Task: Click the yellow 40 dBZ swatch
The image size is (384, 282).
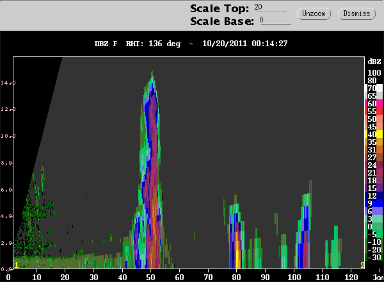Action: (x=372, y=134)
